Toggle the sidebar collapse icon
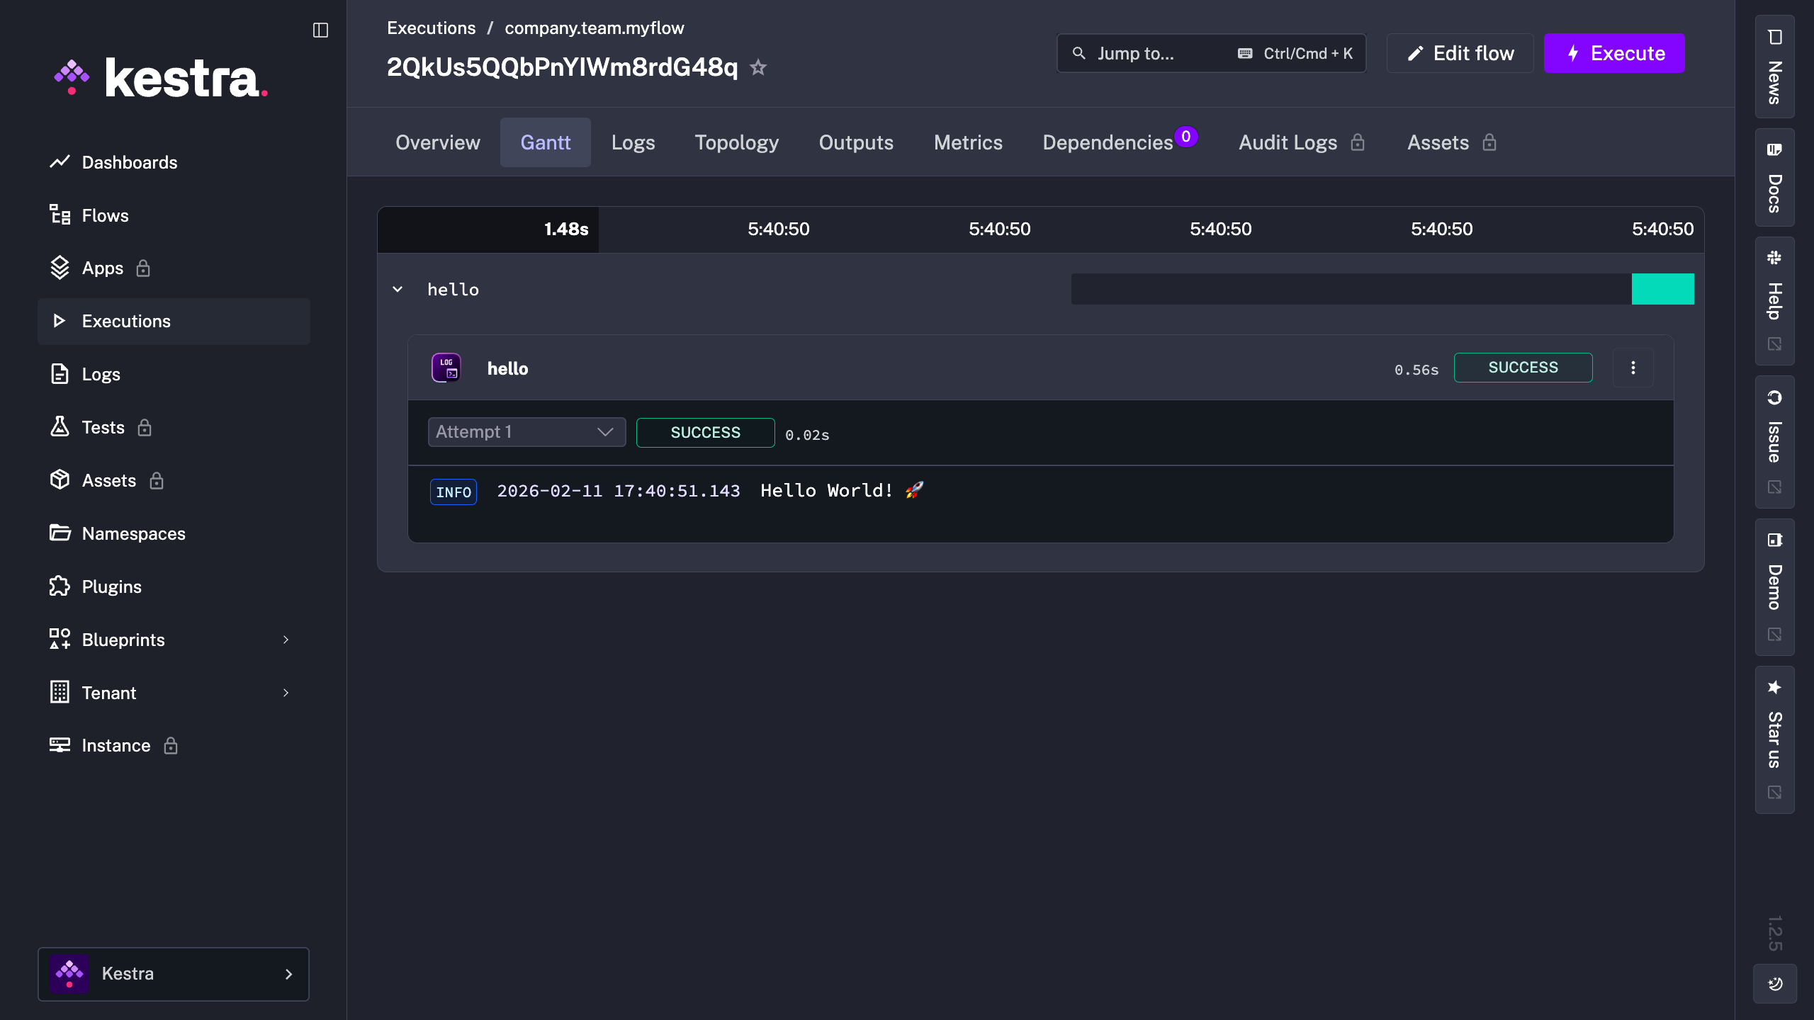This screenshot has width=1814, height=1020. click(x=320, y=30)
